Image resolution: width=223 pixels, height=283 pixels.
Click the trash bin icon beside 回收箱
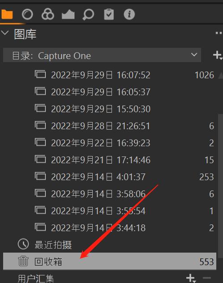[23, 261]
